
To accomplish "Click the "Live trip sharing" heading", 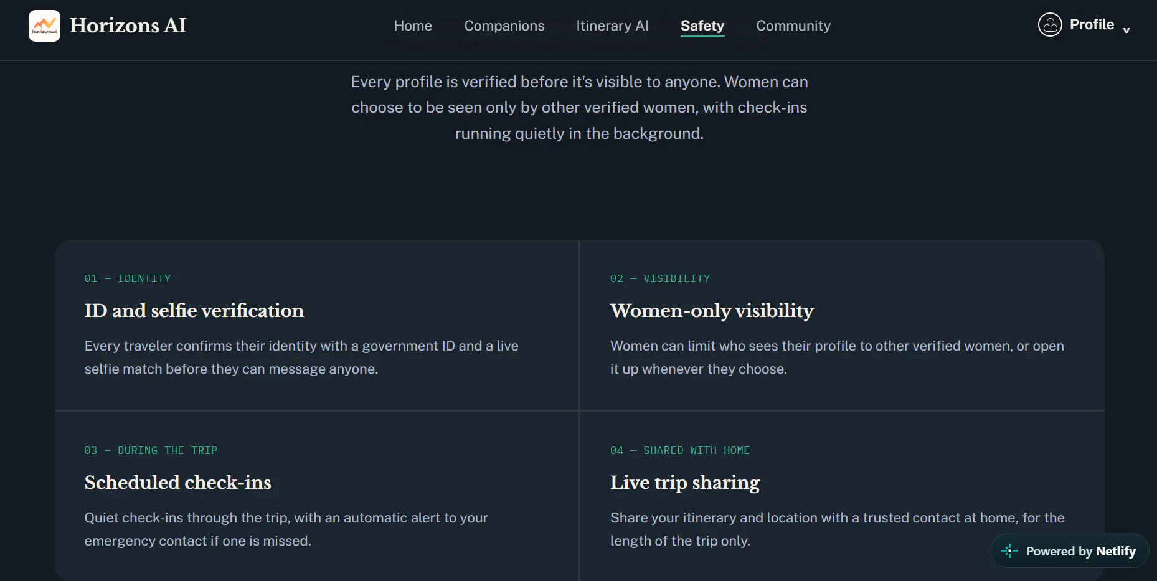I will click(685, 482).
